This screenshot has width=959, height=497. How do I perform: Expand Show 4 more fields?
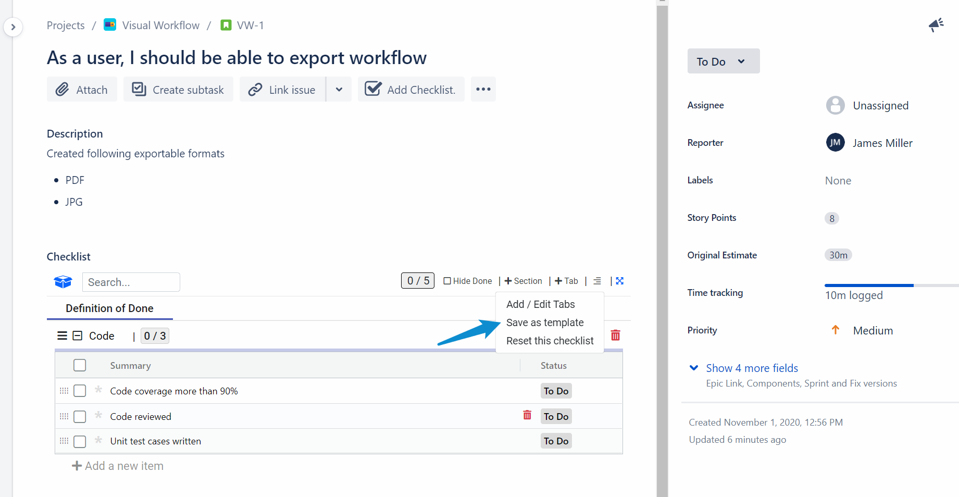click(751, 368)
